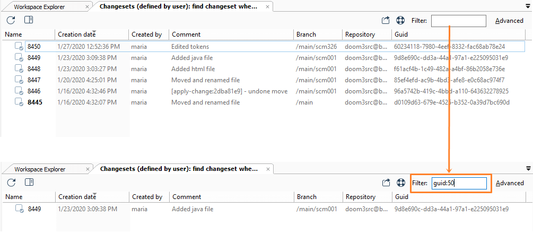533x242 pixels.
Task: Sort by Comment column in the unfiltered list
Action: click(x=186, y=34)
